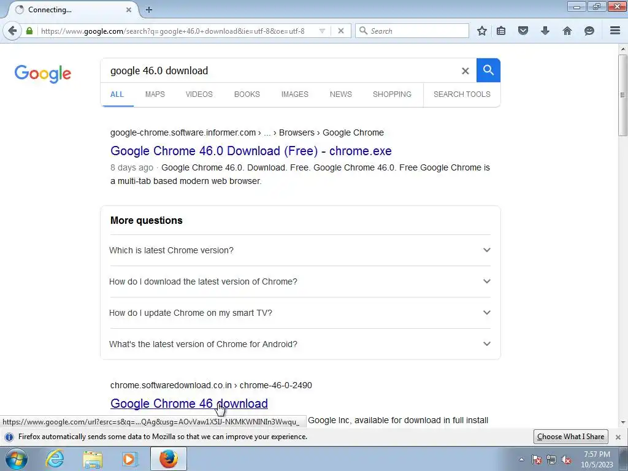This screenshot has height=471, width=628.
Task: Open Firefox Hello chat smiley icon
Action: point(589,31)
